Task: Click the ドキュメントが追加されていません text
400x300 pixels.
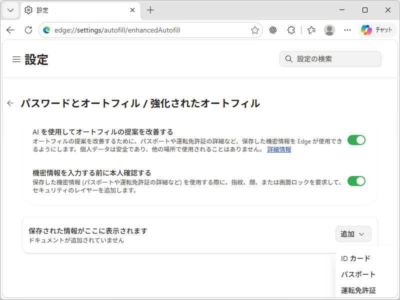Action: (76, 240)
